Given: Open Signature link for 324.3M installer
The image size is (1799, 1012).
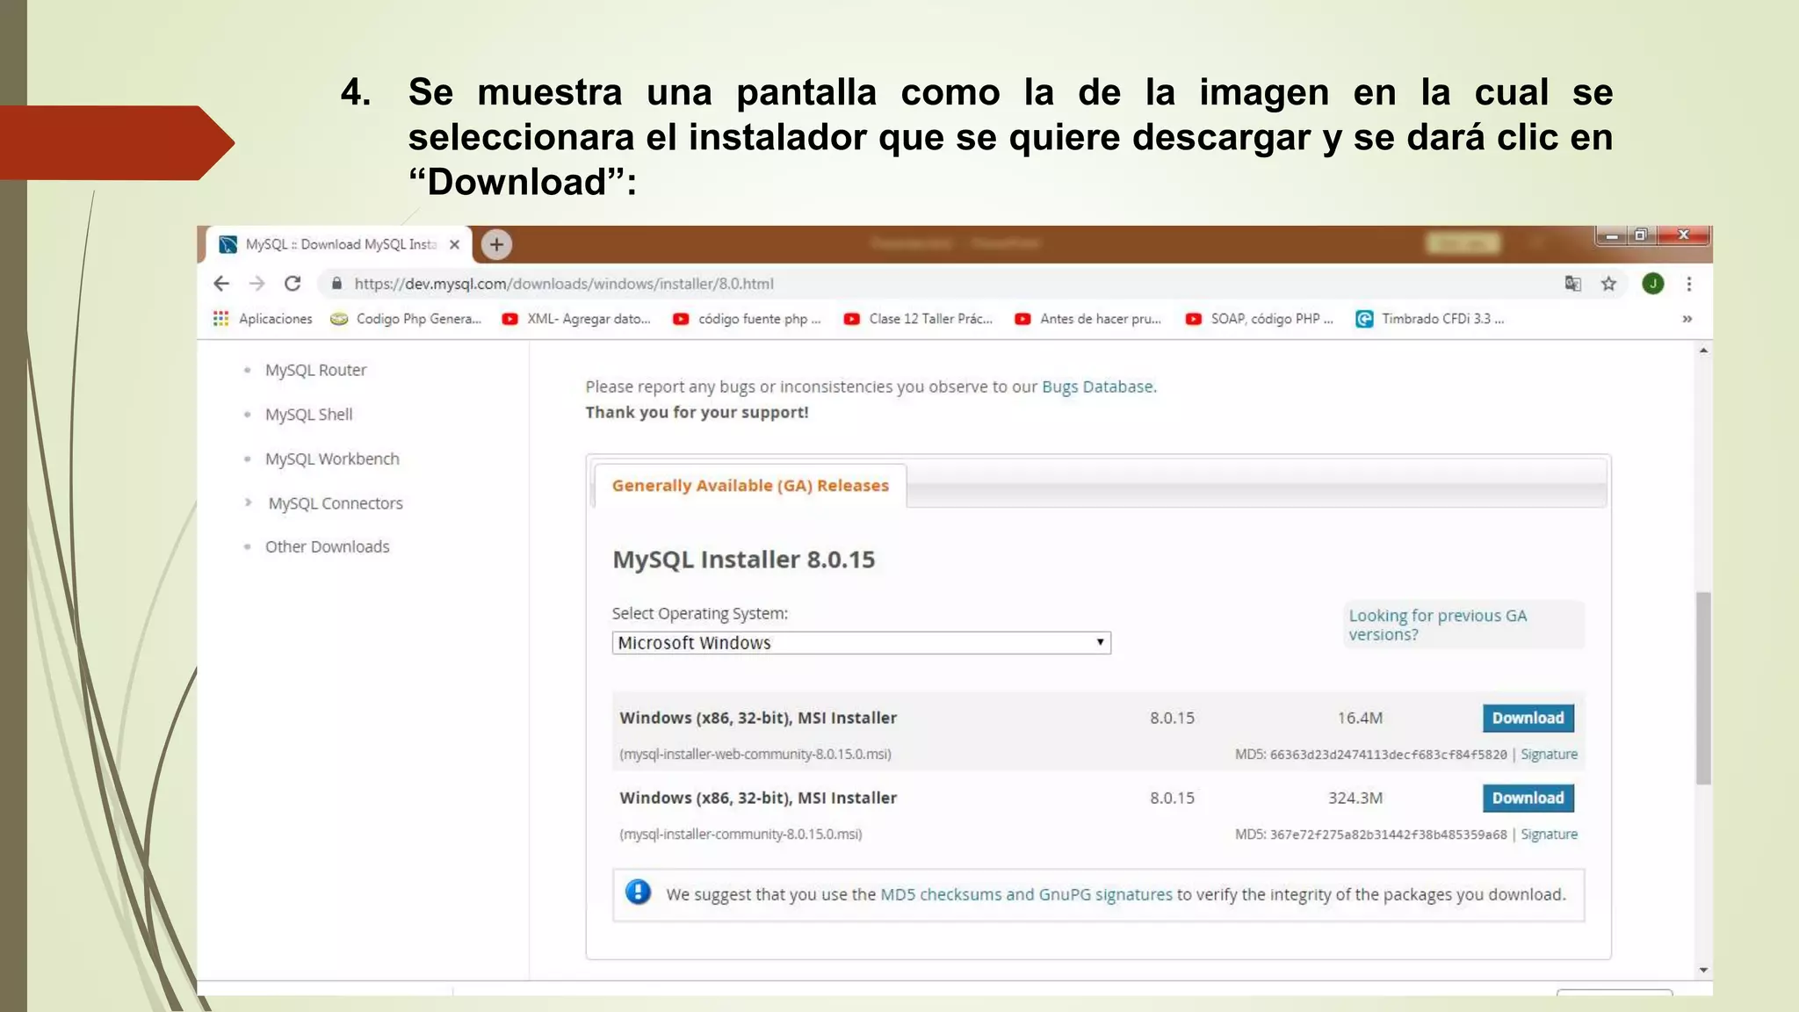Looking at the screenshot, I should click(x=1549, y=834).
